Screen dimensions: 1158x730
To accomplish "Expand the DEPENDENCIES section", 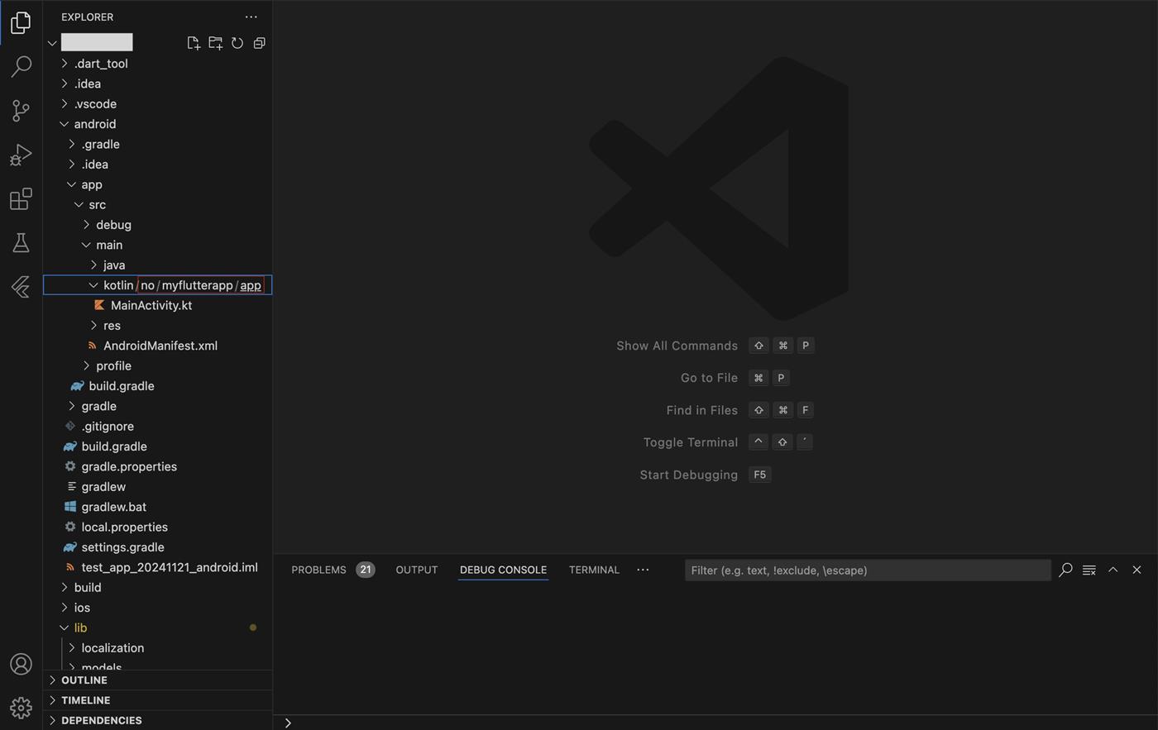I will tap(157, 720).
